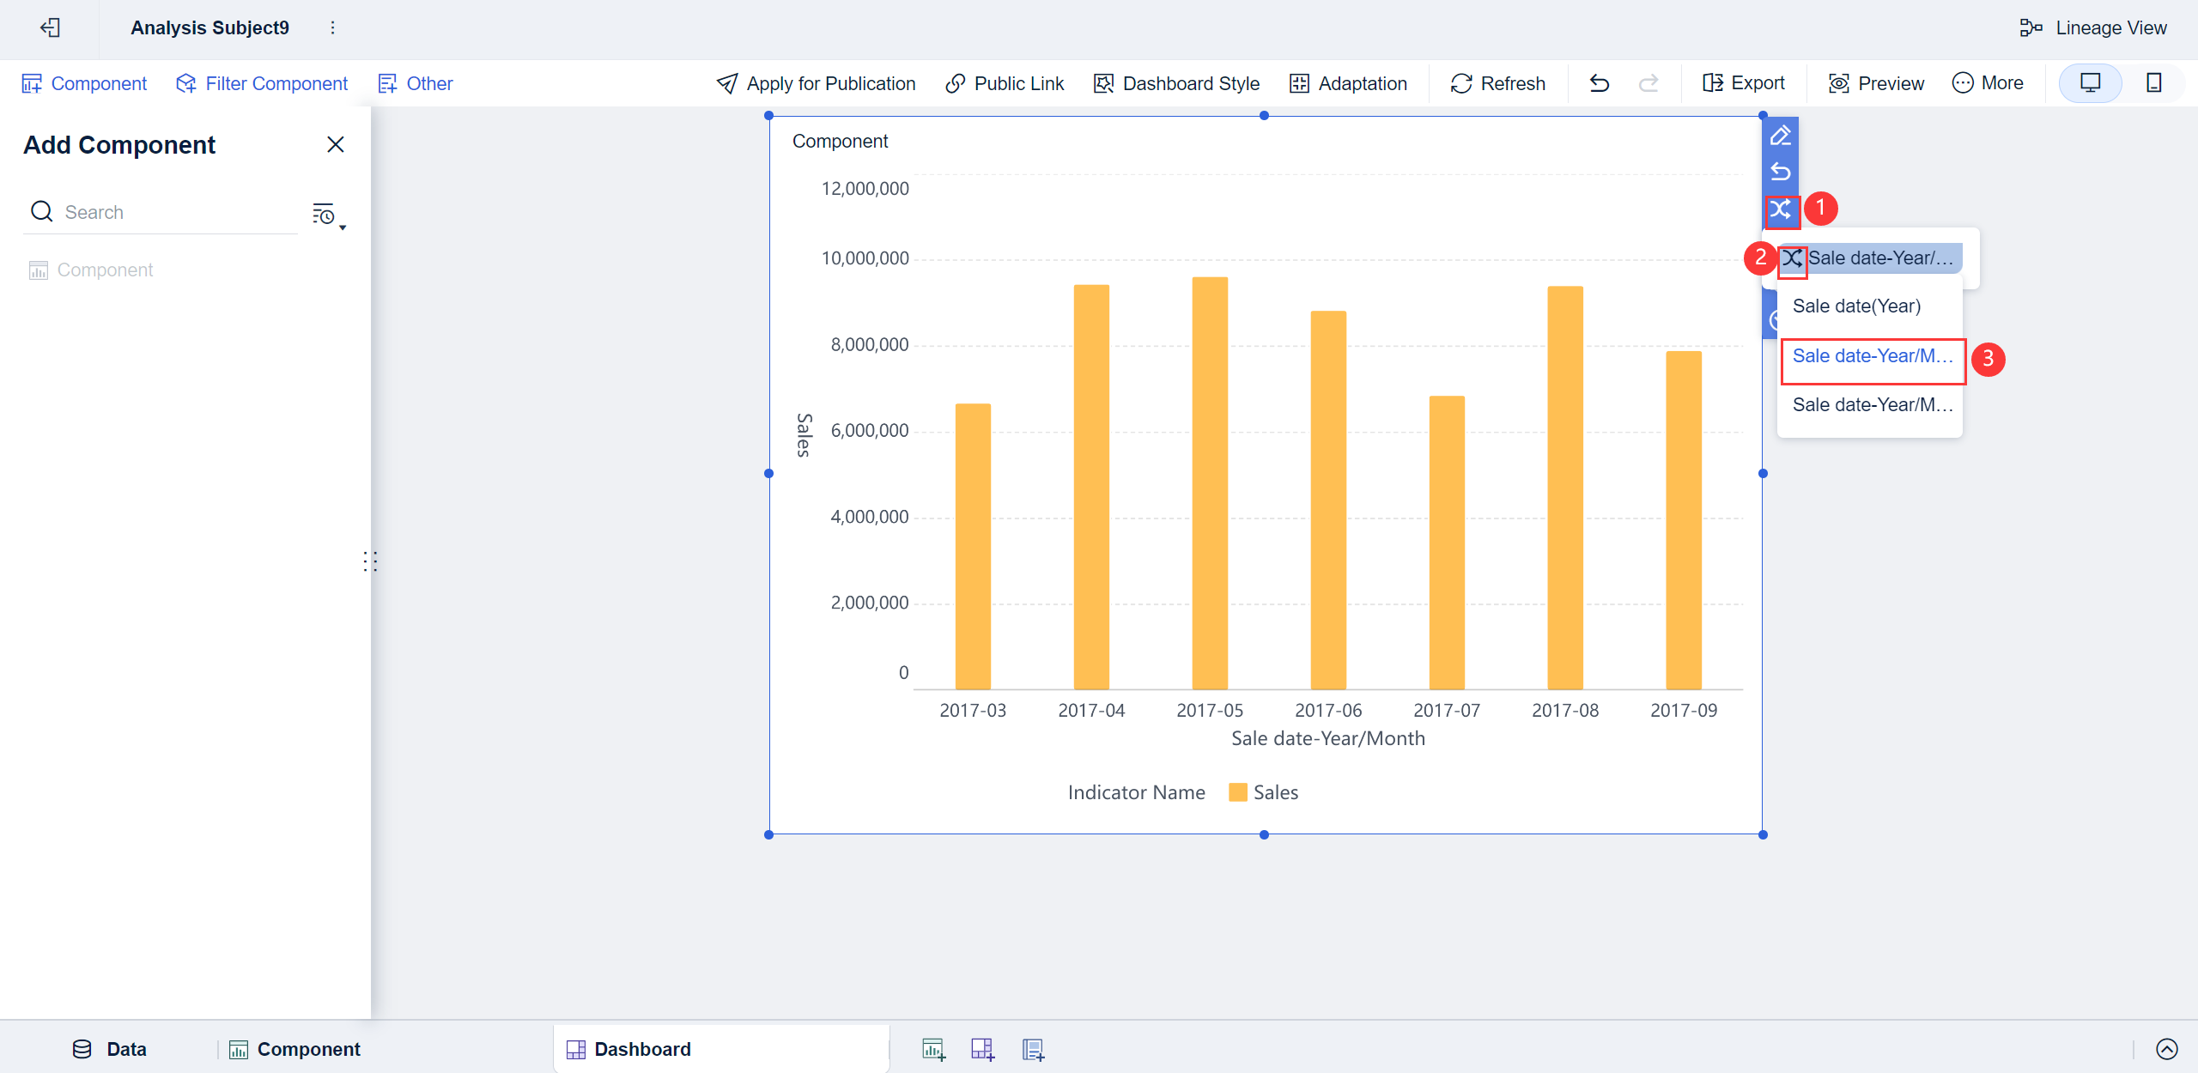This screenshot has height=1073, width=2198.
Task: Open the Component tab at the bottom
Action: (295, 1049)
